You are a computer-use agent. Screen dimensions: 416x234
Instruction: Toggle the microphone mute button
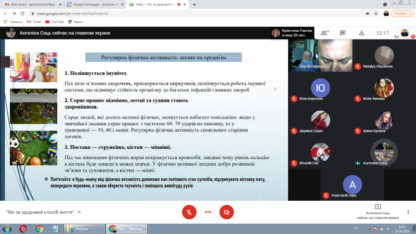(189, 212)
